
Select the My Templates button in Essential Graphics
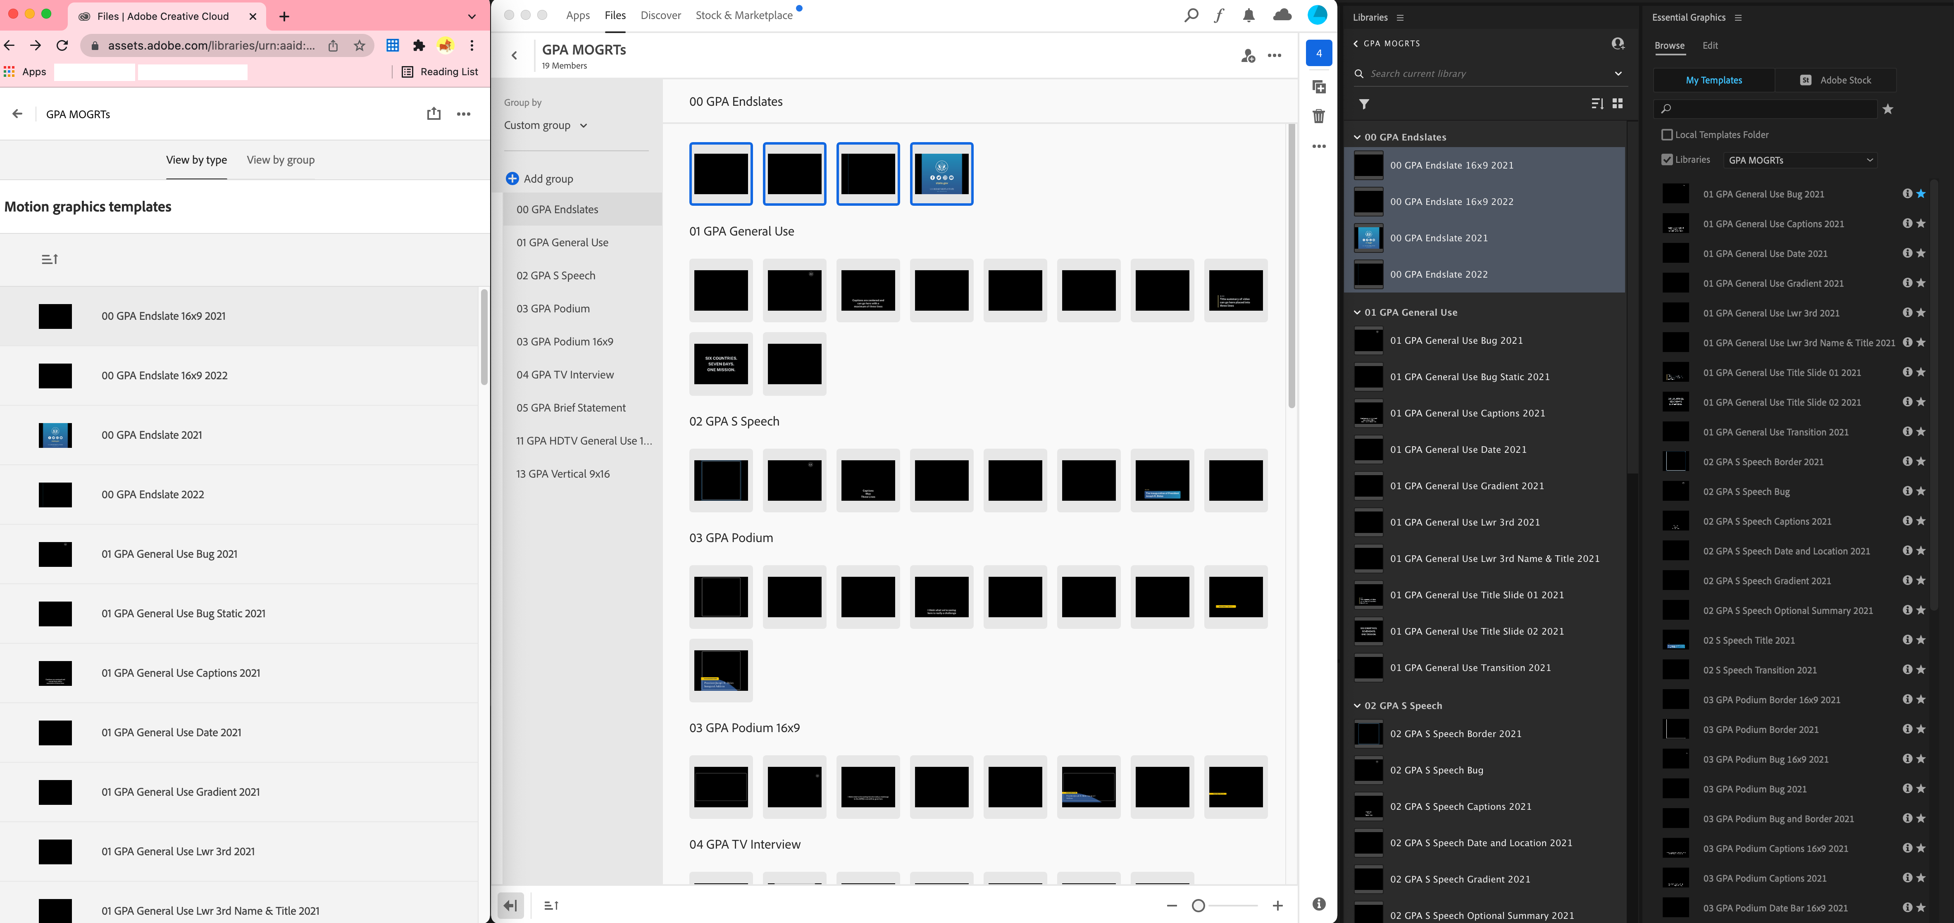pyautogui.click(x=1713, y=80)
